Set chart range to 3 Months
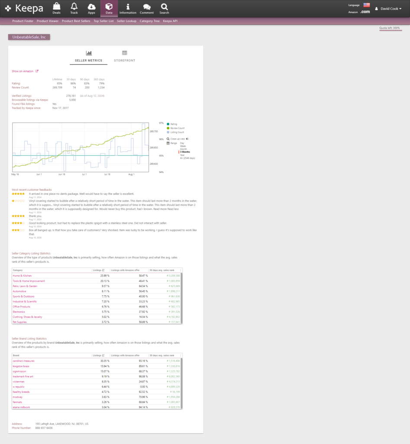 (x=185, y=152)
